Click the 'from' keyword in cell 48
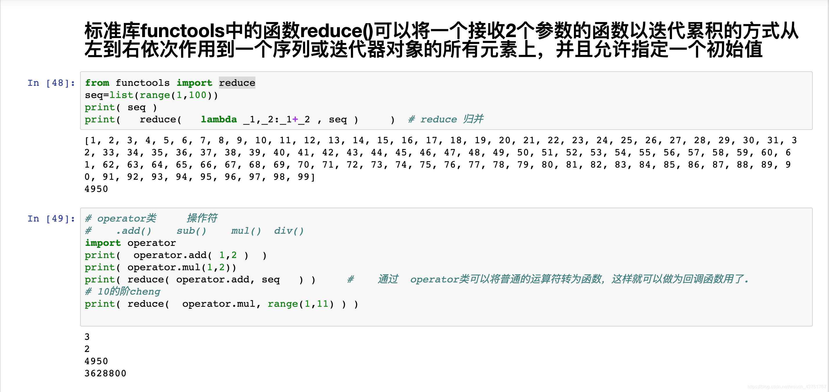Screen dimensions: 829x392 97,83
